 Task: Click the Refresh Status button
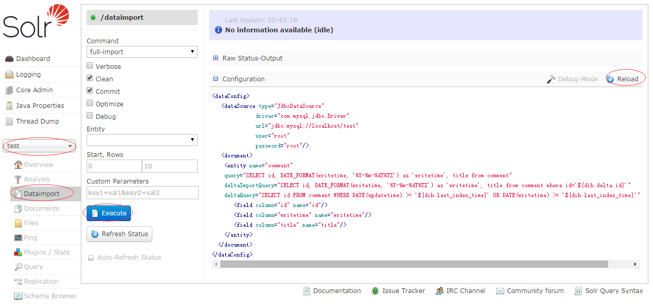click(x=119, y=234)
